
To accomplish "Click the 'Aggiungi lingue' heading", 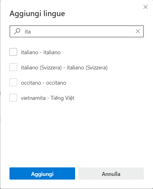I will coord(37,13).
